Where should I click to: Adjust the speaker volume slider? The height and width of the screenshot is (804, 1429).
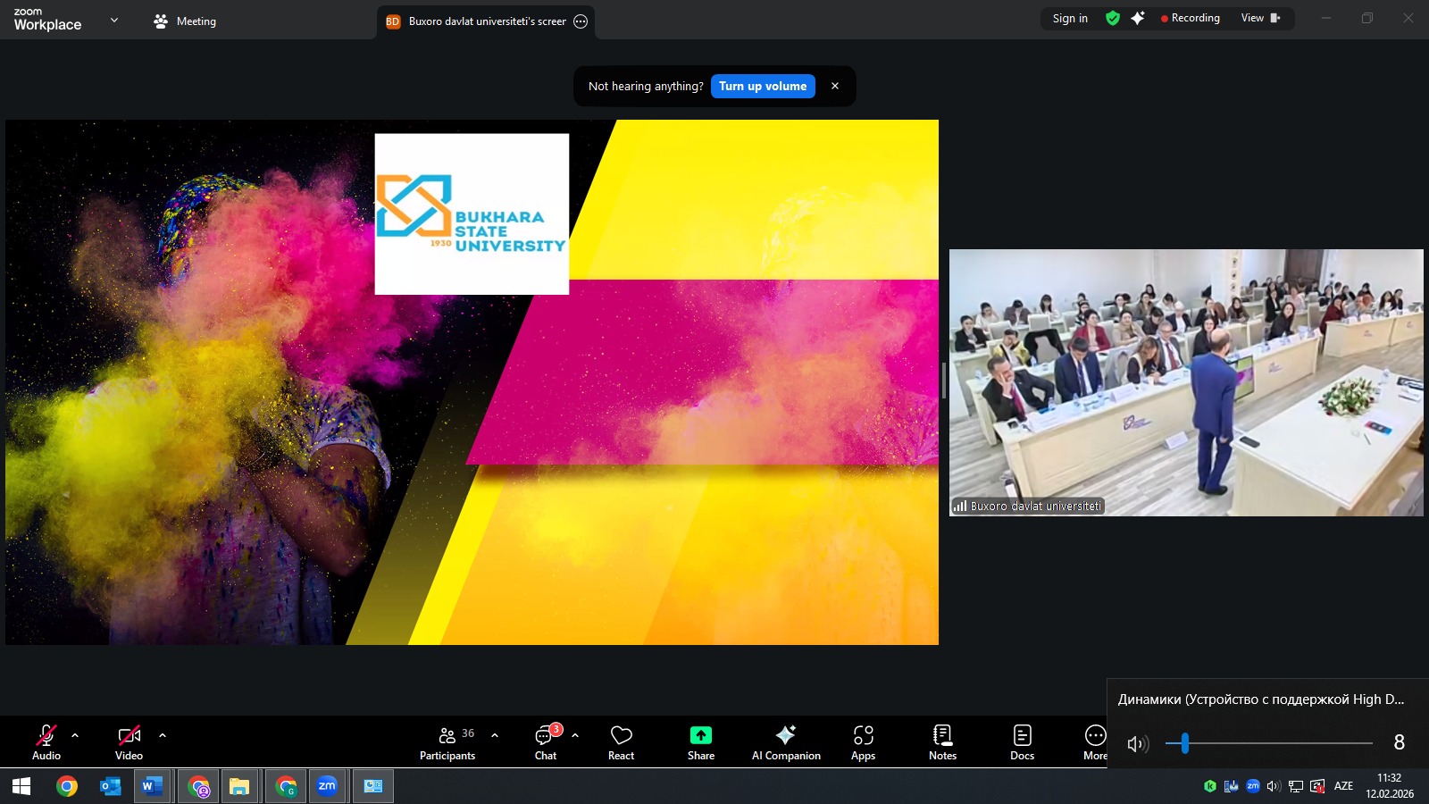click(1185, 743)
